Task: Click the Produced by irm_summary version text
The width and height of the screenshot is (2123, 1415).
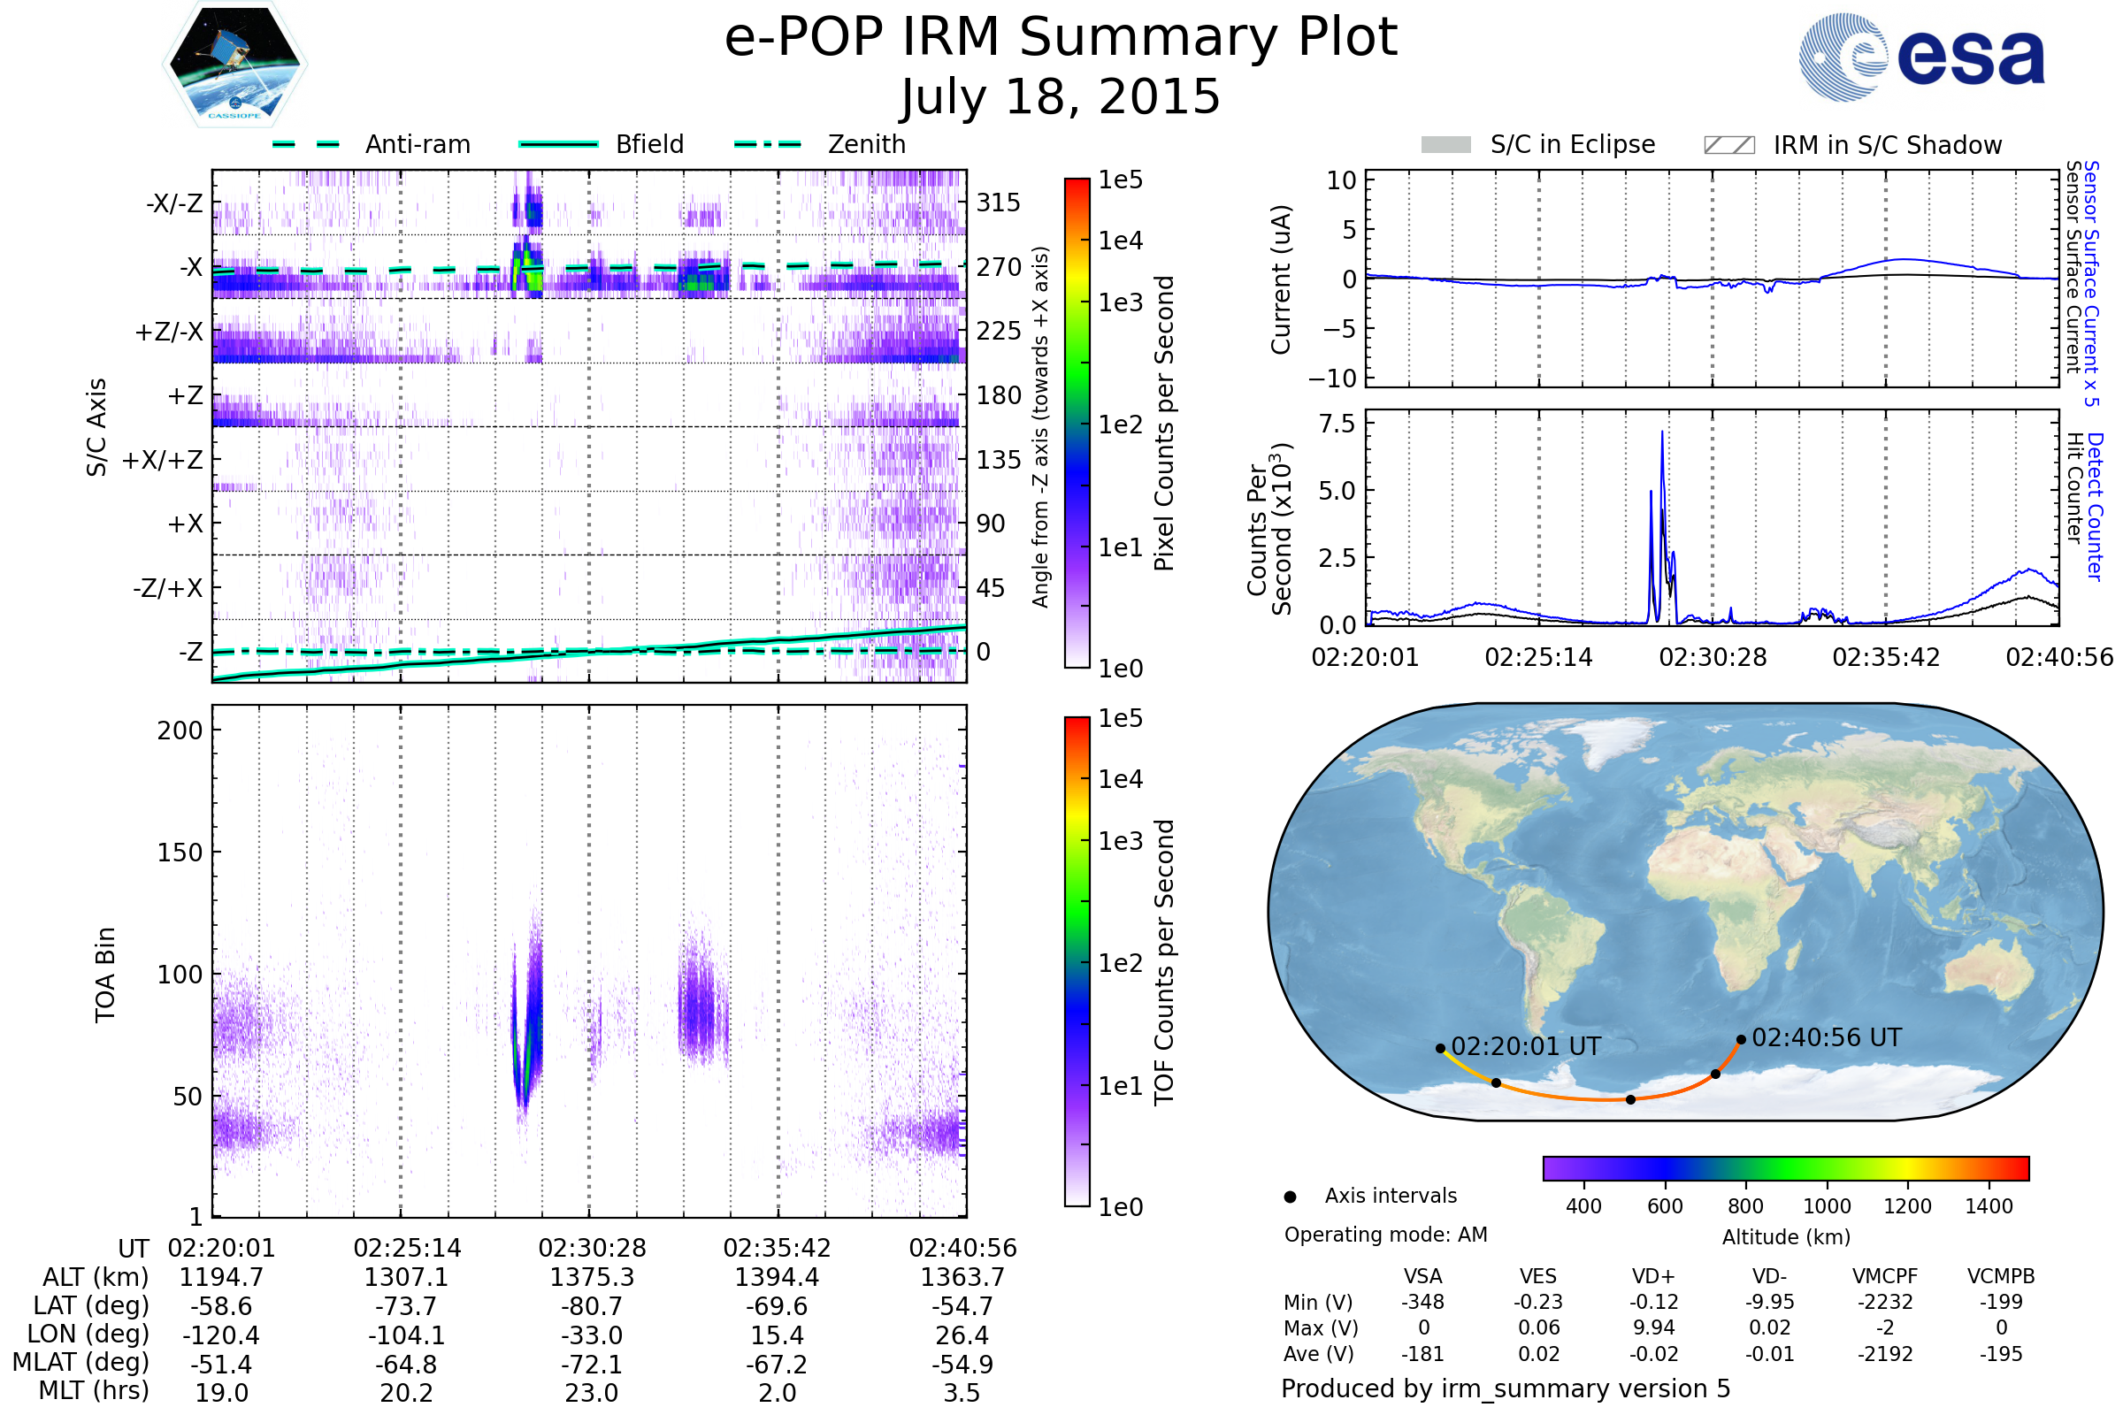Action: click(x=1505, y=1388)
